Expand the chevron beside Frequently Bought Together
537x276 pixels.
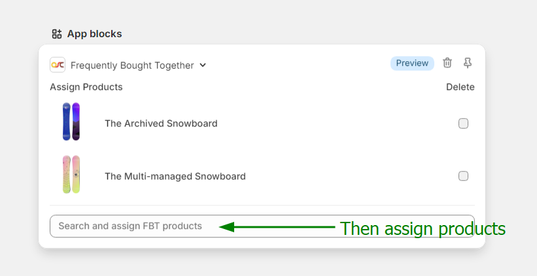click(x=203, y=65)
